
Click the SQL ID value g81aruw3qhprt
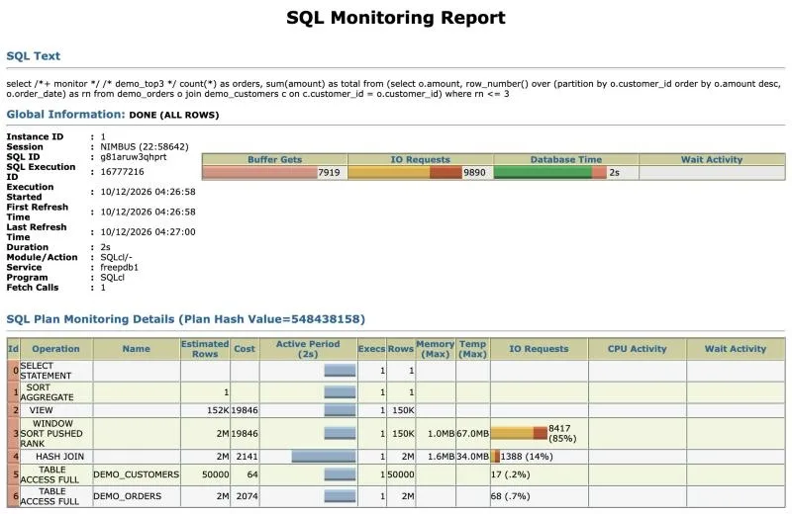point(134,157)
